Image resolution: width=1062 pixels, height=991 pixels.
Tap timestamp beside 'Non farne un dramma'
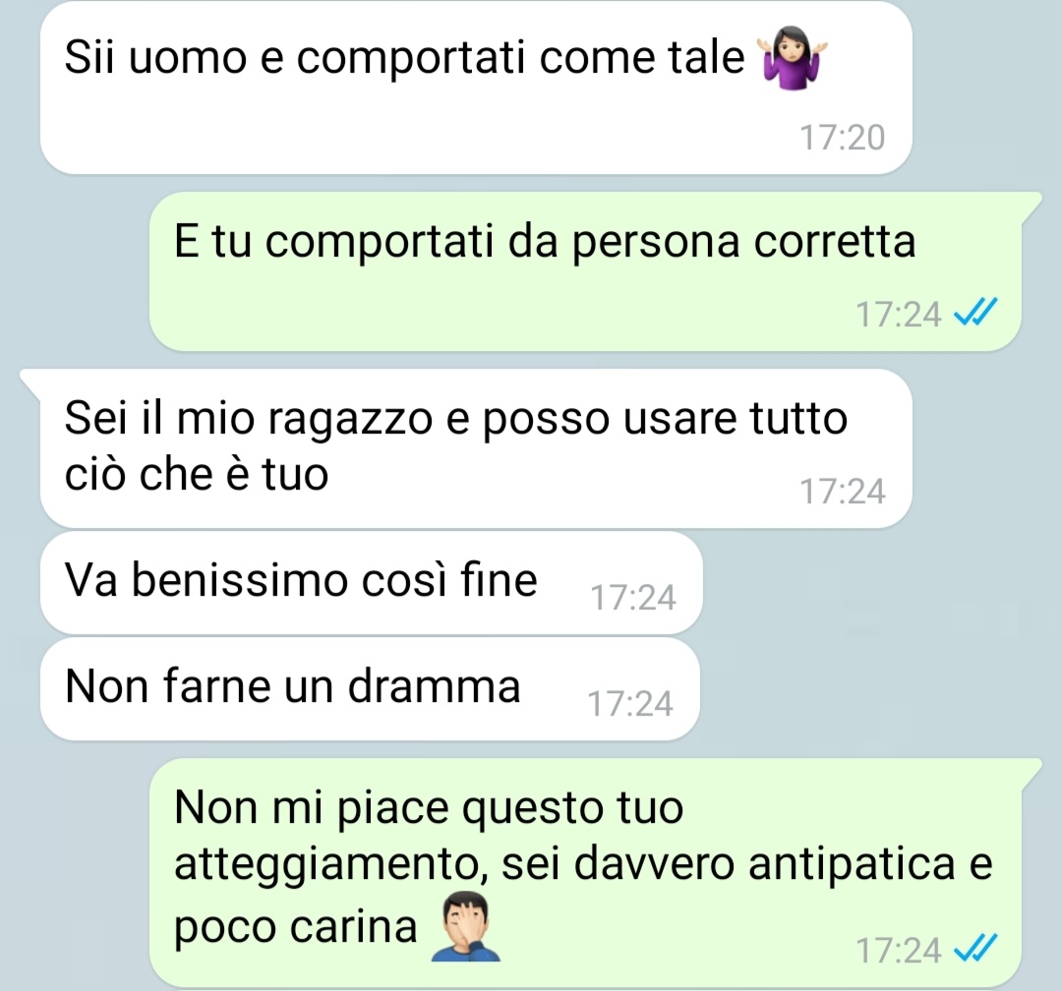(x=630, y=704)
